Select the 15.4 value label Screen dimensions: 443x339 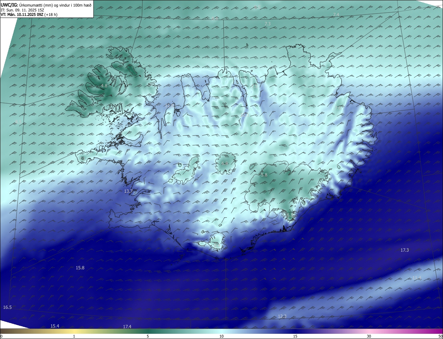coord(55,326)
